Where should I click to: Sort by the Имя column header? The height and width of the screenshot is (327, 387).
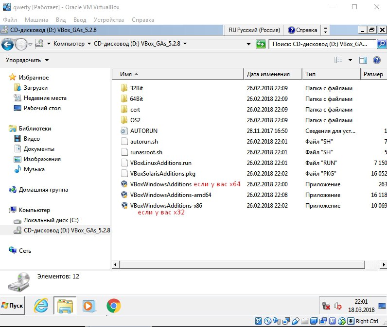[178, 74]
